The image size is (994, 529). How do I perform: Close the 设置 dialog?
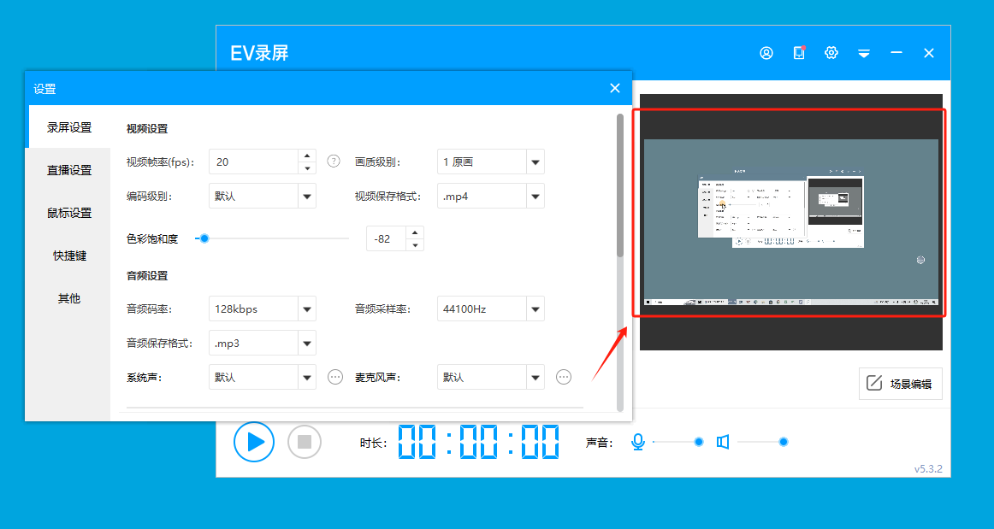point(614,88)
